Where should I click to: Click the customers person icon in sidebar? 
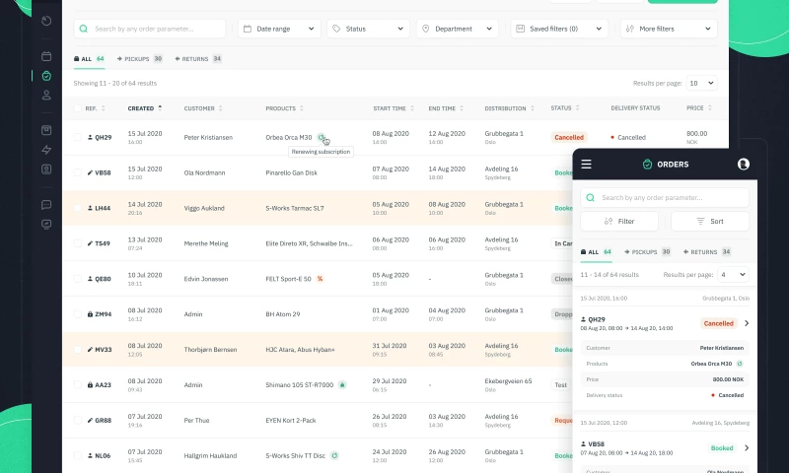point(46,96)
